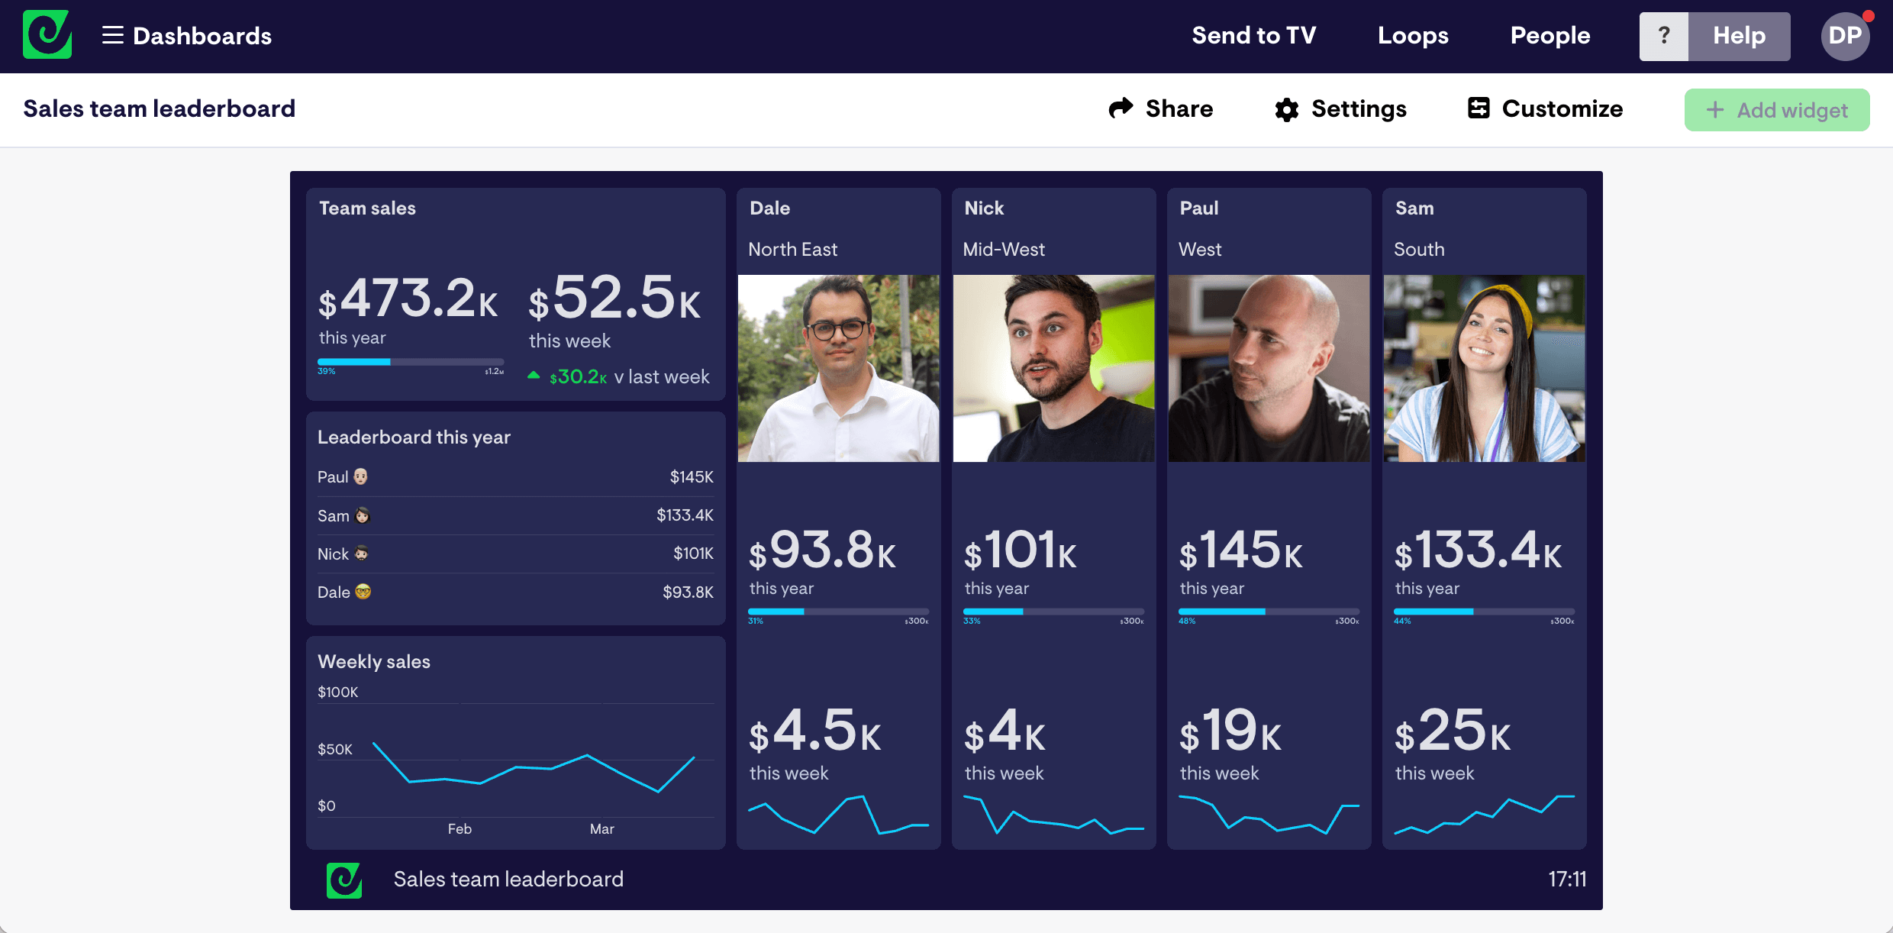Open Settings via the gear icon
The width and height of the screenshot is (1893, 933).
coord(1286,109)
